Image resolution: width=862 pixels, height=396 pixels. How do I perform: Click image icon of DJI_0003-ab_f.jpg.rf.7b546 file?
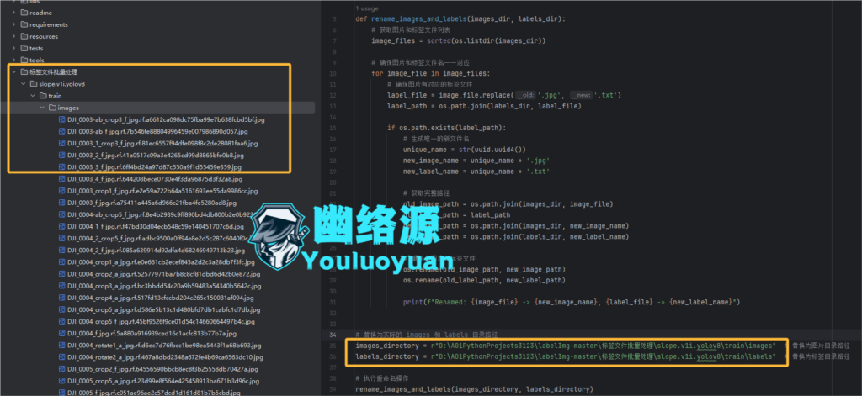[x=62, y=131]
